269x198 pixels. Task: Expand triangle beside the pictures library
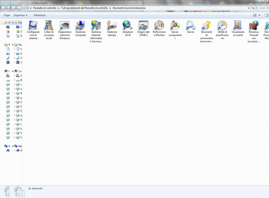(15, 54)
